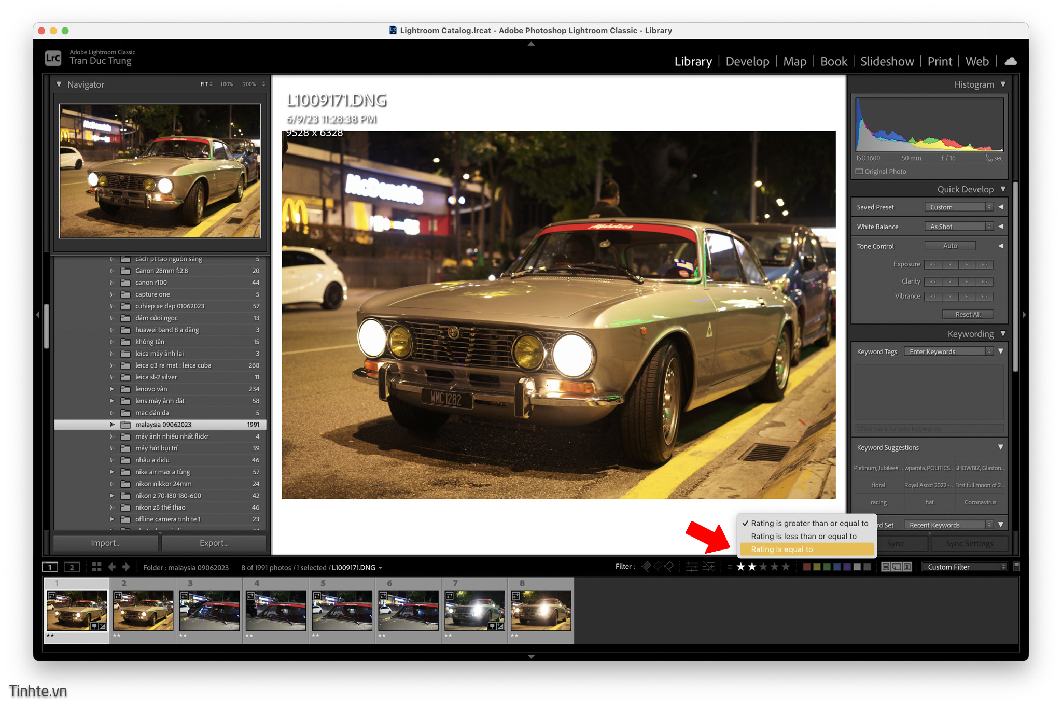Filter by red color label swatch

pos(807,567)
